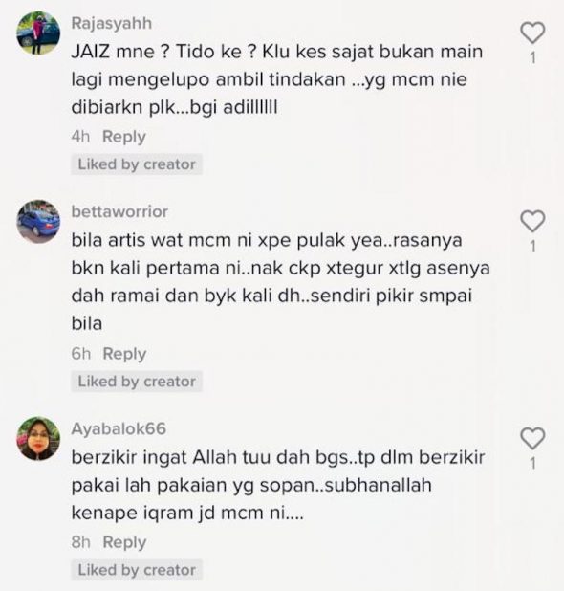The height and width of the screenshot is (591, 564).
Task: Click the 8h timestamp on Ayabalok66's comment
Action: pos(80,542)
